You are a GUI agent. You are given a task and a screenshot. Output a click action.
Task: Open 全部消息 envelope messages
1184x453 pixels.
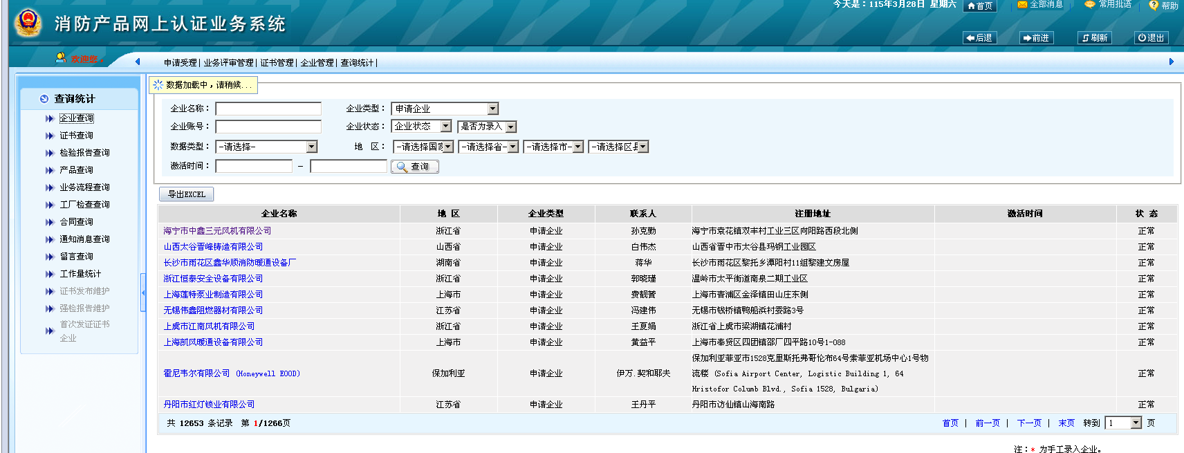click(1040, 5)
